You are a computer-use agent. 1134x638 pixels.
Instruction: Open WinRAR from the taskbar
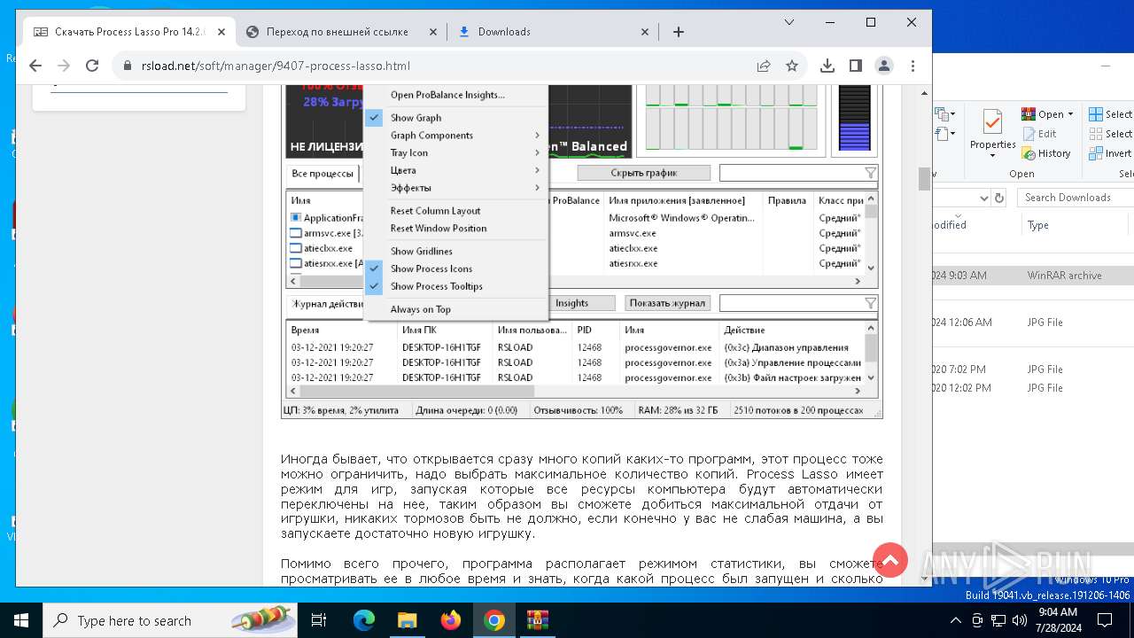click(538, 620)
